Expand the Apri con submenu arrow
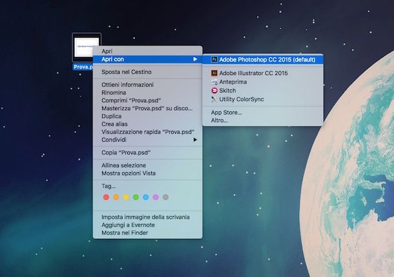394x277 pixels. 195,60
